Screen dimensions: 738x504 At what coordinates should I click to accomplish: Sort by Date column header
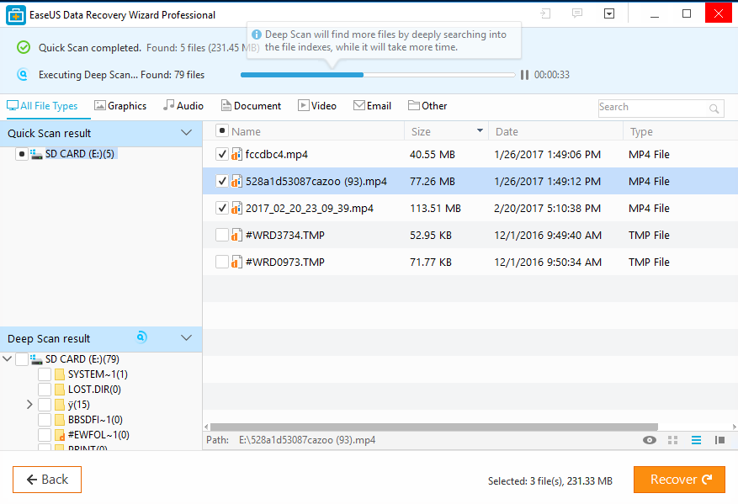[507, 132]
